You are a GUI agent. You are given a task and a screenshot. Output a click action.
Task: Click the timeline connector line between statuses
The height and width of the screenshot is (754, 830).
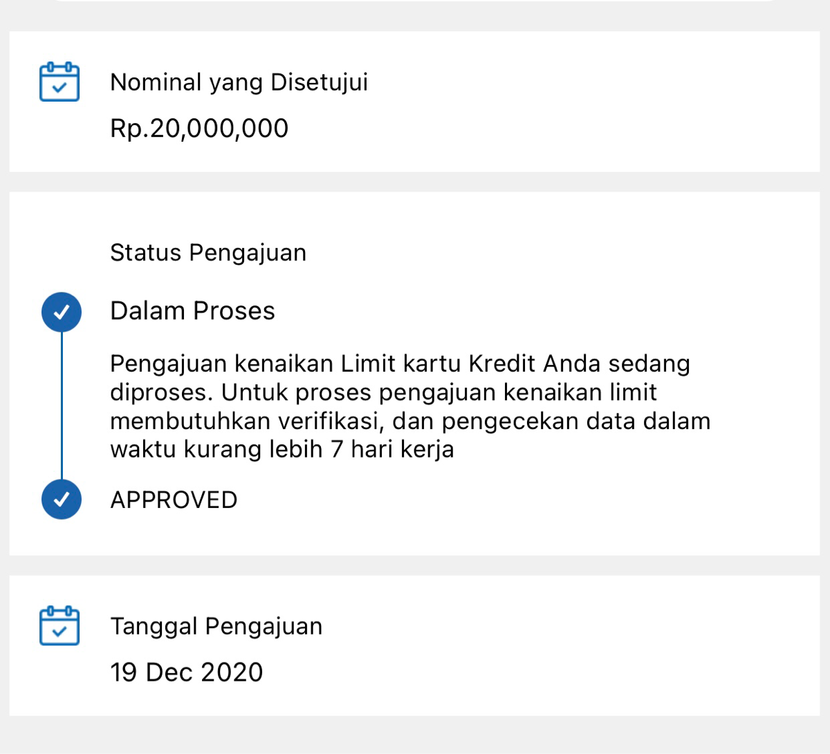coord(62,406)
